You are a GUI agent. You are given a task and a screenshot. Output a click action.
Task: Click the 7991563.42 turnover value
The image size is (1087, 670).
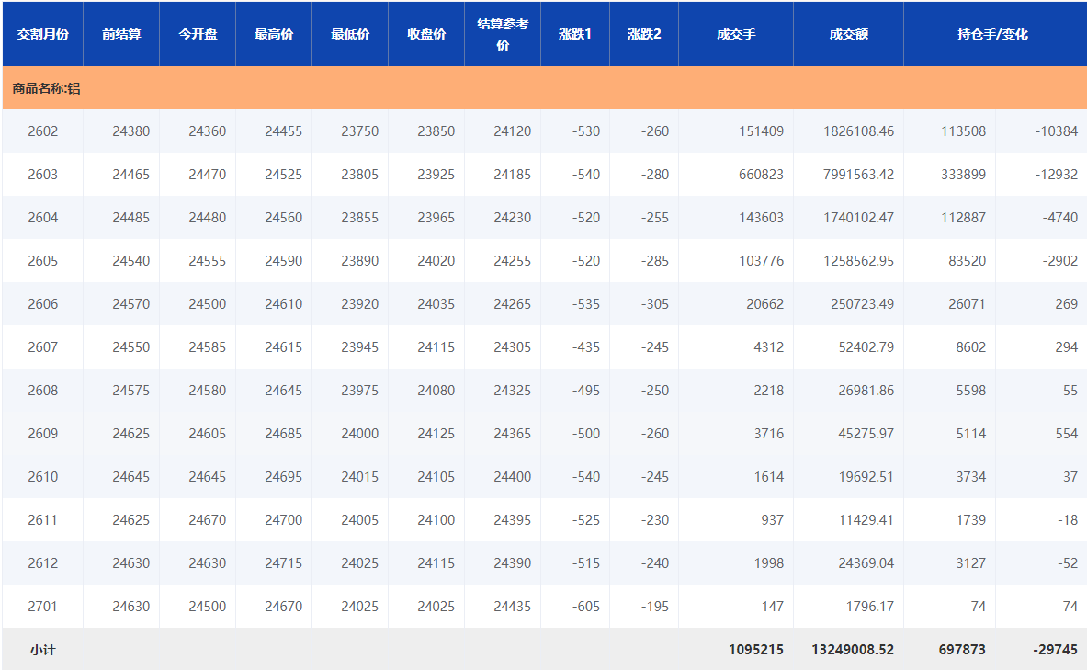[x=858, y=175]
